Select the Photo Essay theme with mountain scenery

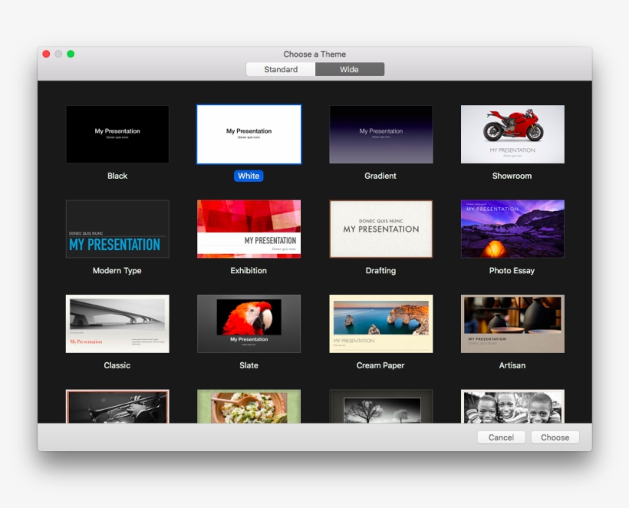click(x=512, y=229)
